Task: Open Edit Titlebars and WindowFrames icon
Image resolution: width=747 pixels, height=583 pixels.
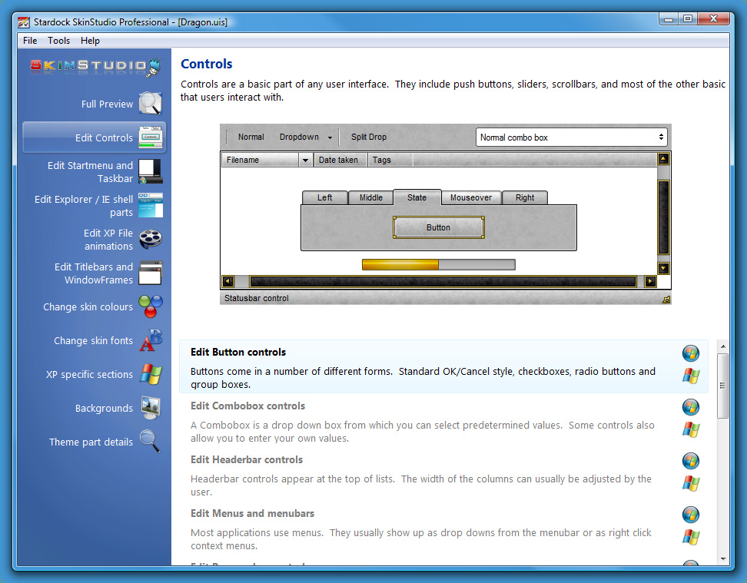Action: click(151, 273)
